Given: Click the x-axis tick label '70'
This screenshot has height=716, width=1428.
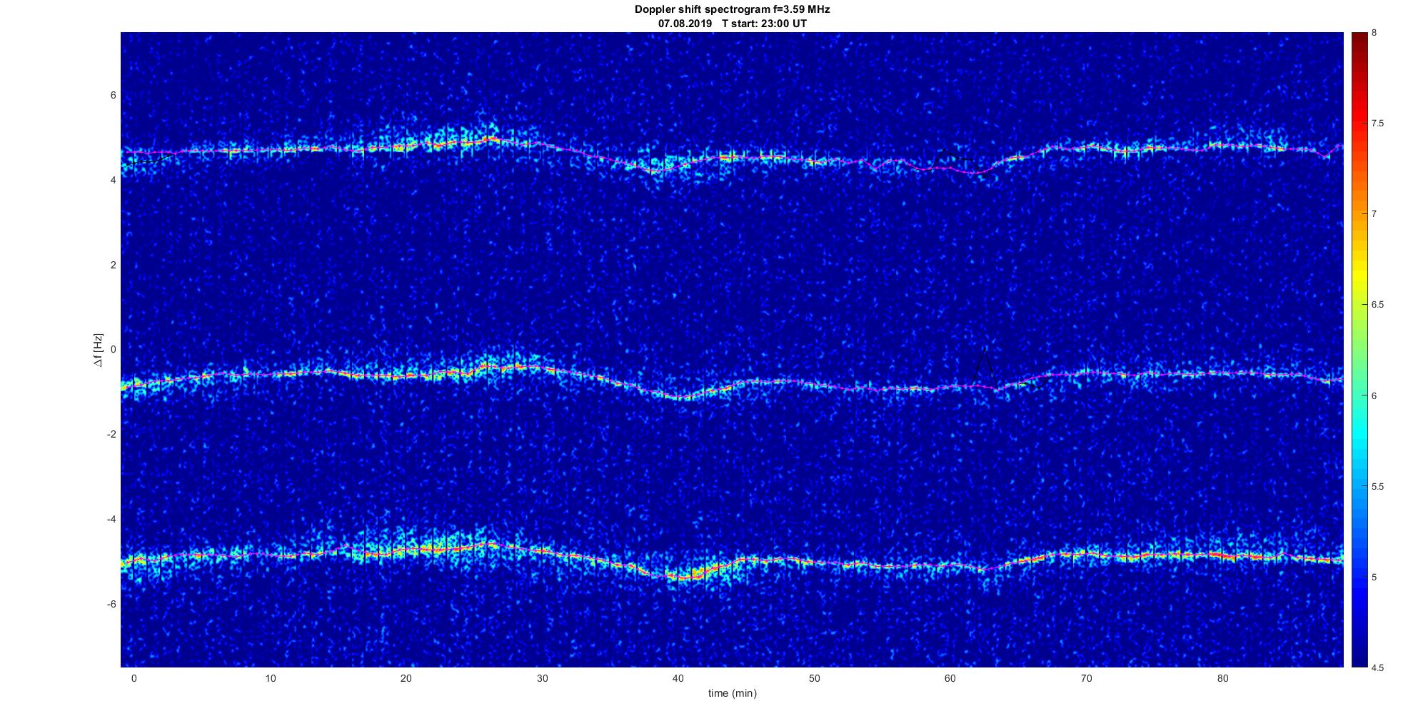Looking at the screenshot, I should tap(1087, 678).
